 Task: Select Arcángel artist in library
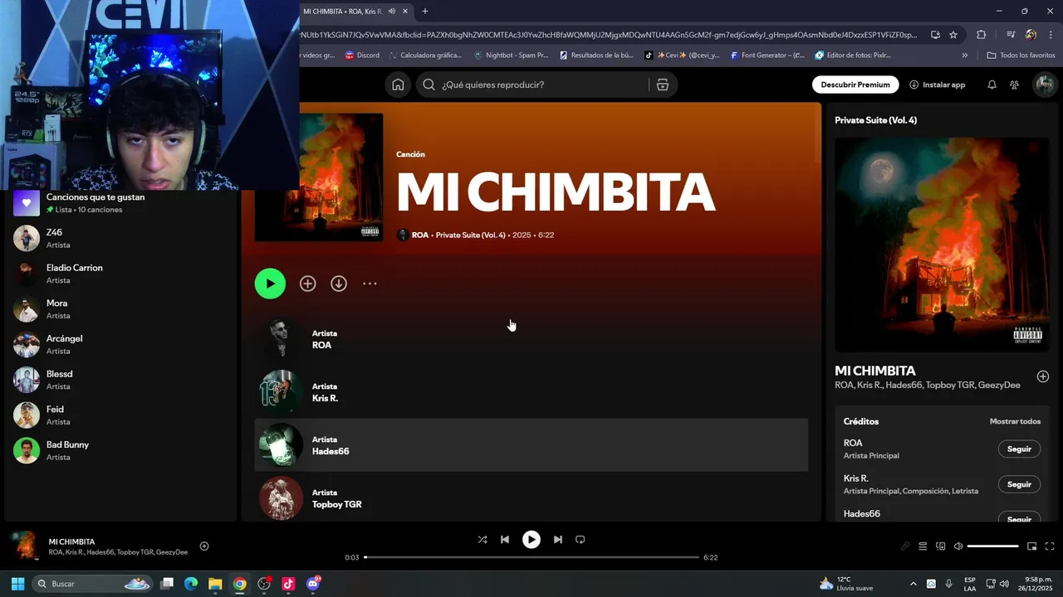coord(120,344)
